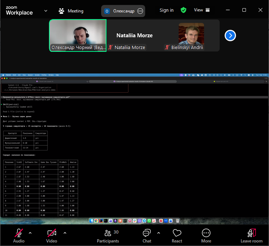Unmute microphone with Audio button
Screen dimensions: 269x246
[x=19, y=236]
